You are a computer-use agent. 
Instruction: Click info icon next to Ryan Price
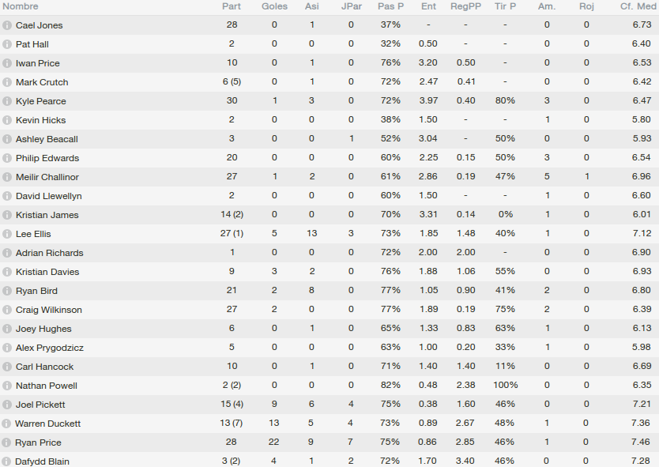tap(6, 443)
